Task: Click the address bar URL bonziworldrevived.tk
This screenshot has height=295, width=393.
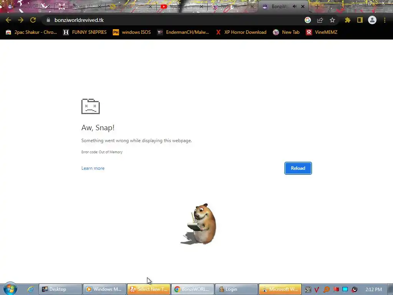Action: [x=79, y=20]
